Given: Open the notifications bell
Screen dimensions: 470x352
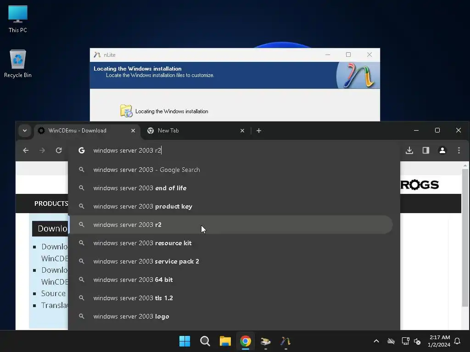Looking at the screenshot, I should click(458, 341).
